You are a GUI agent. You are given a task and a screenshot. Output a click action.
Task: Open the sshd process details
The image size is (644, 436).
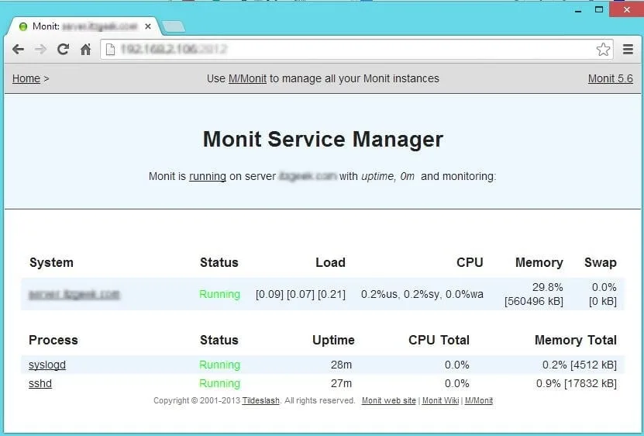click(40, 383)
